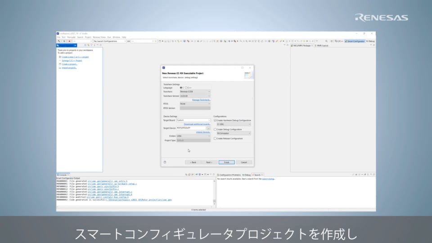Click the Unlock Devices link
Viewport: 432px width, 243px height.
tap(203, 132)
